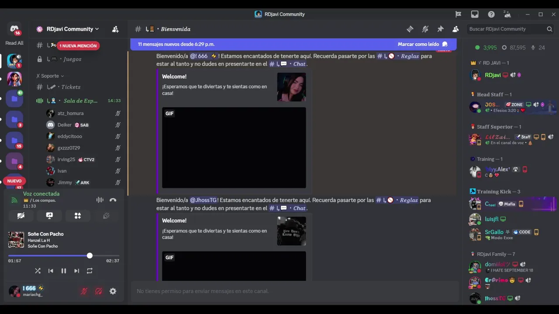Toggle noise suppression waveform icon
This screenshot has height=314, width=559.
point(100,200)
